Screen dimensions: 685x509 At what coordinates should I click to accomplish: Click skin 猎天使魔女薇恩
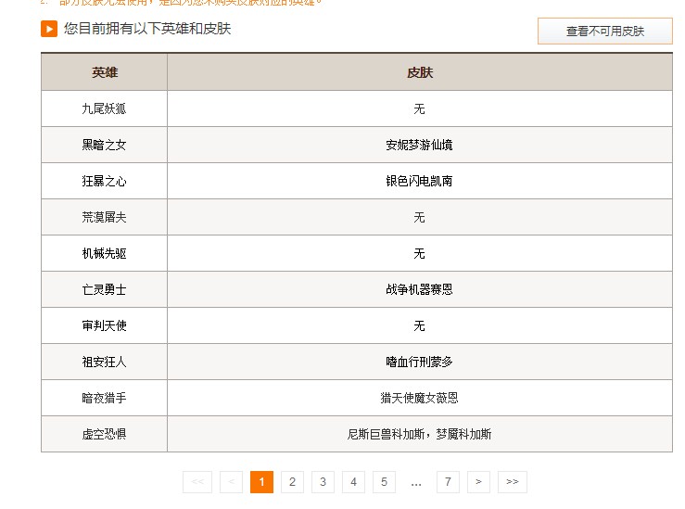419,398
